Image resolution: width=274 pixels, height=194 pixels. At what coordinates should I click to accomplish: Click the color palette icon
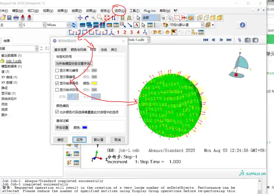(165, 25)
